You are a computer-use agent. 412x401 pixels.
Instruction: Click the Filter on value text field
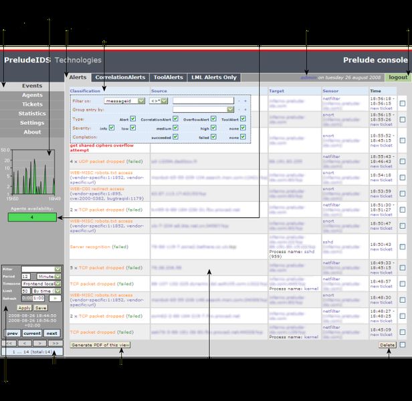click(x=203, y=100)
